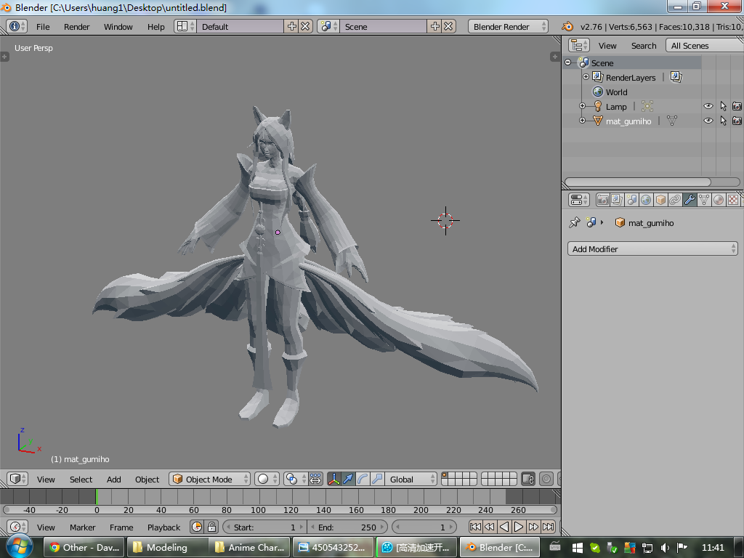Toggle pin on the properties context
744x558 pixels.
click(x=575, y=222)
